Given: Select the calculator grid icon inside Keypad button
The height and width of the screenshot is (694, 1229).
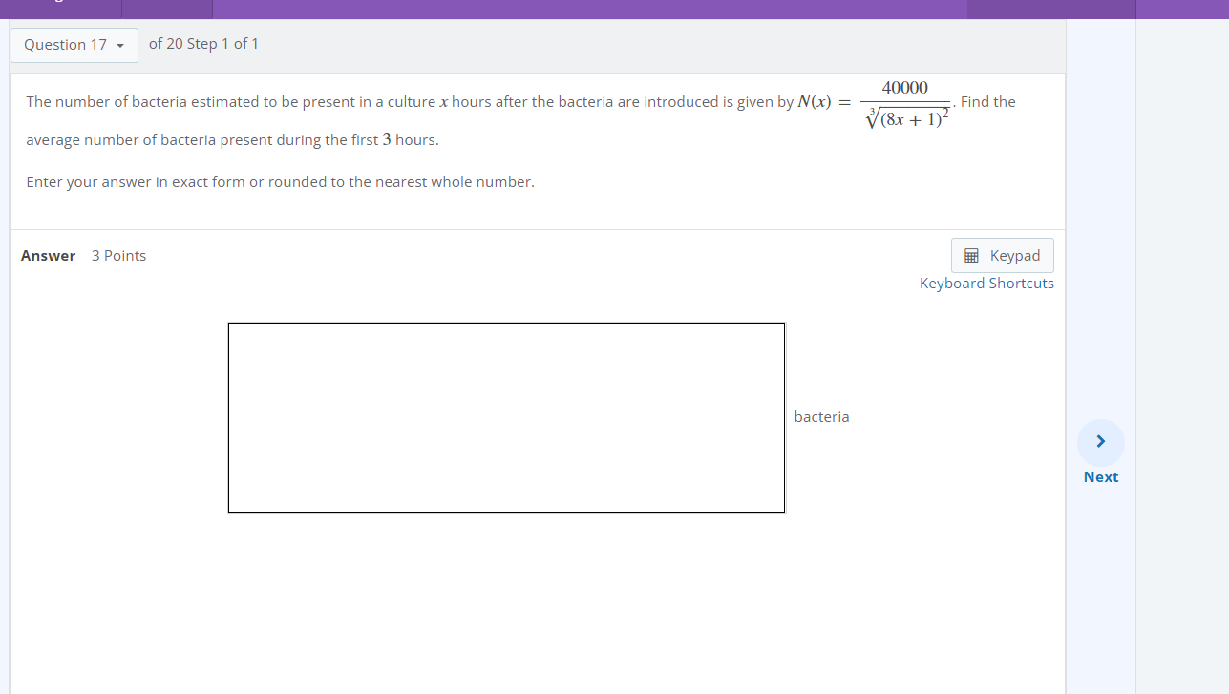Looking at the screenshot, I should point(972,255).
